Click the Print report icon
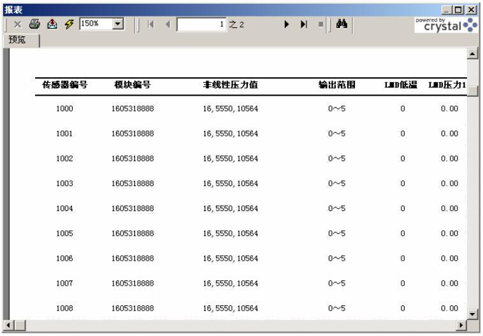This screenshot has height=336, width=483. [35, 24]
